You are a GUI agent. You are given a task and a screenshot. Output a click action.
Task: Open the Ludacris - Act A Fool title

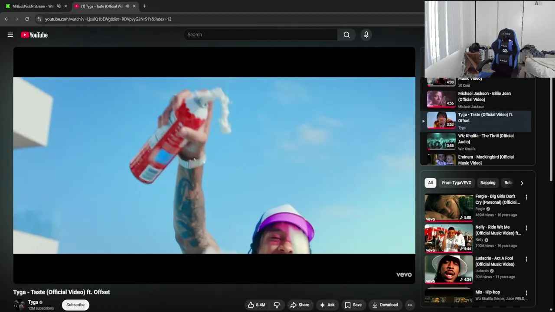click(495, 261)
